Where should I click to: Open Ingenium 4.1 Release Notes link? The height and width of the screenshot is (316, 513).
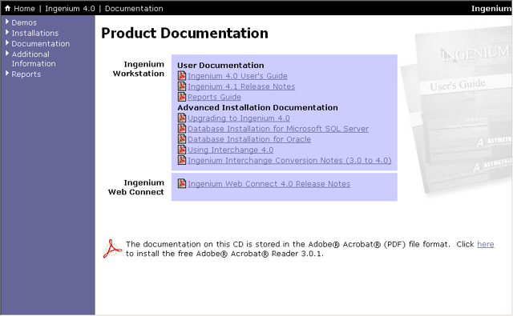[x=241, y=86]
